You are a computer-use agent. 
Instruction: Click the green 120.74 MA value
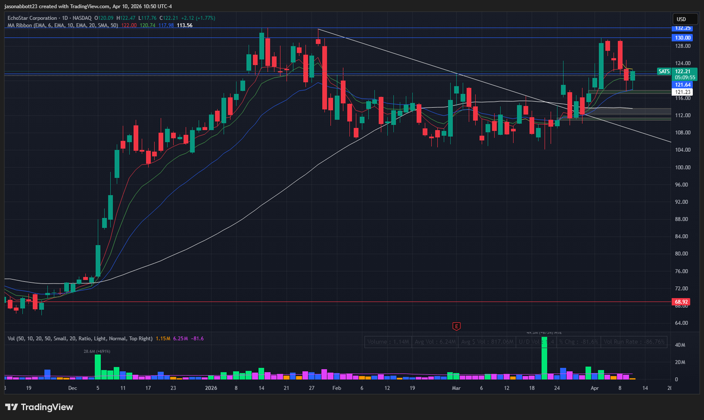point(147,25)
